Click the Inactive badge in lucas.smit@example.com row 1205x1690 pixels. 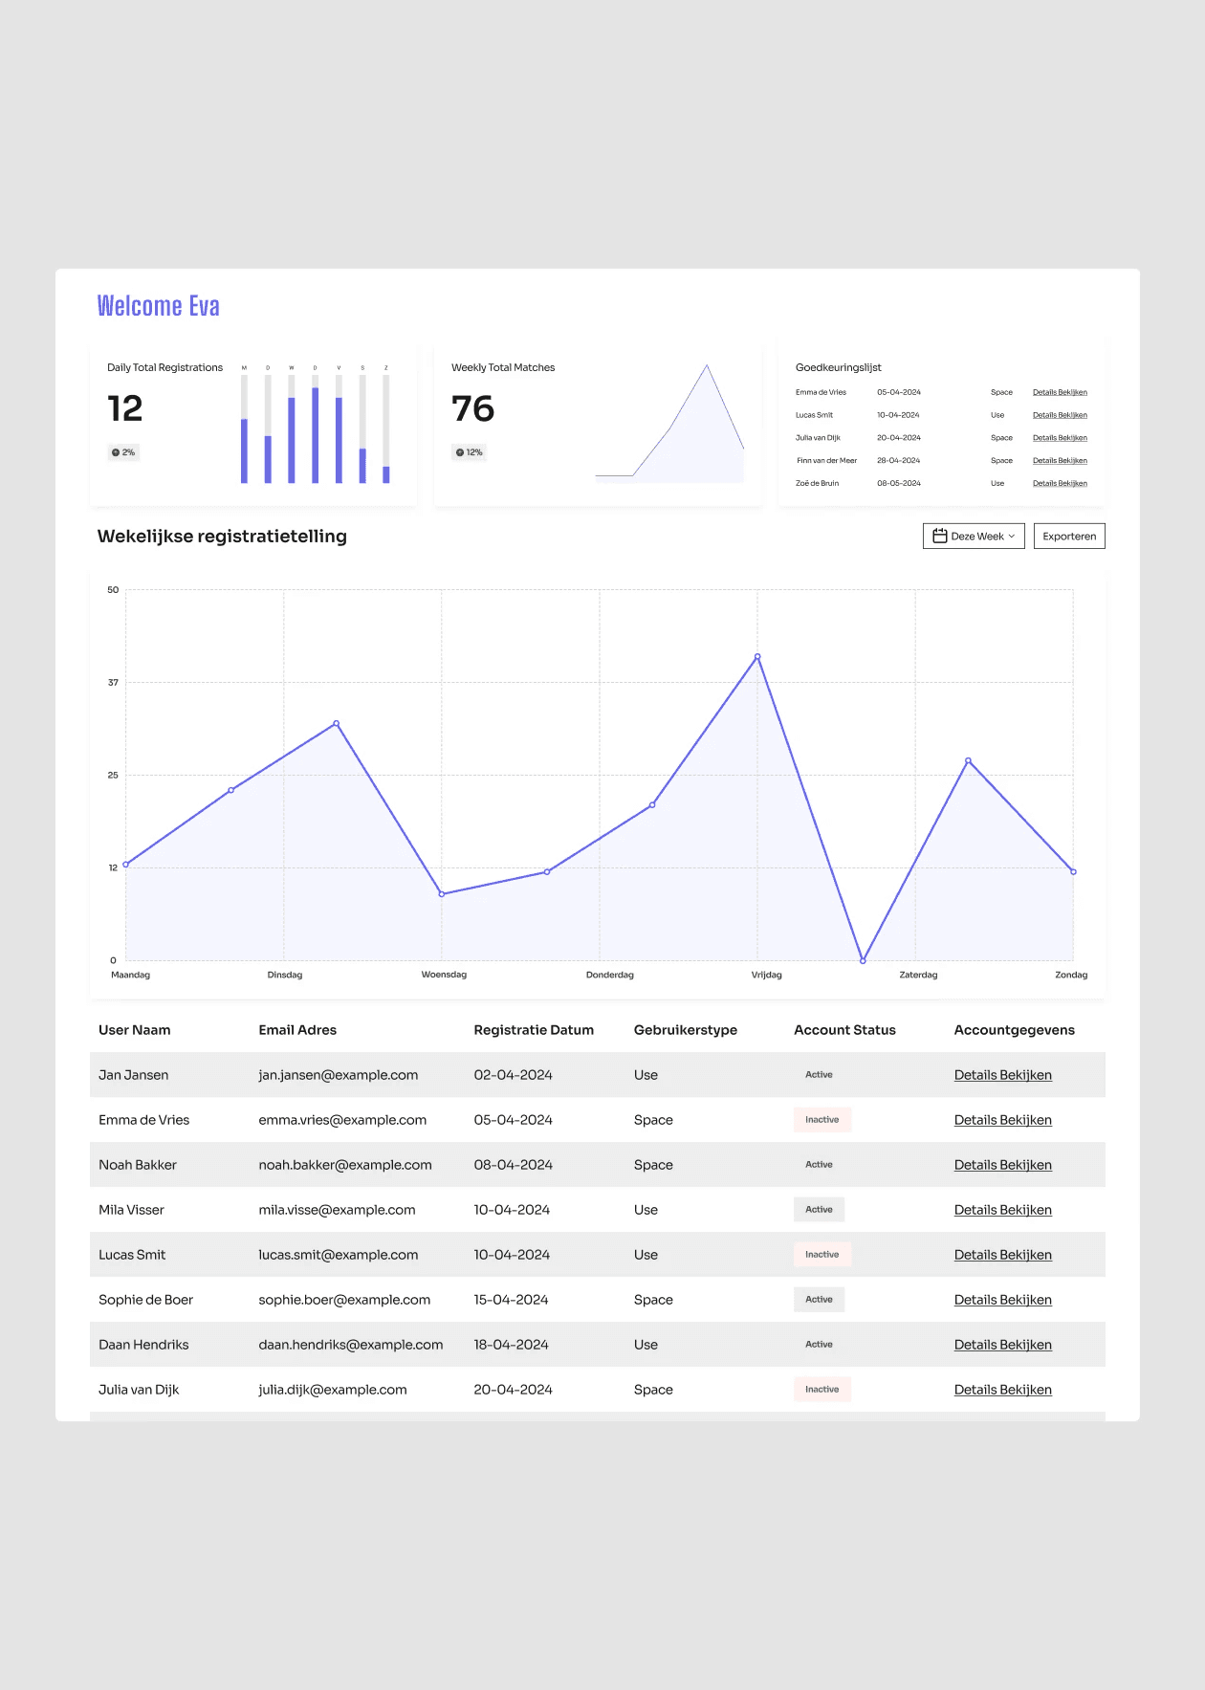click(x=822, y=1255)
